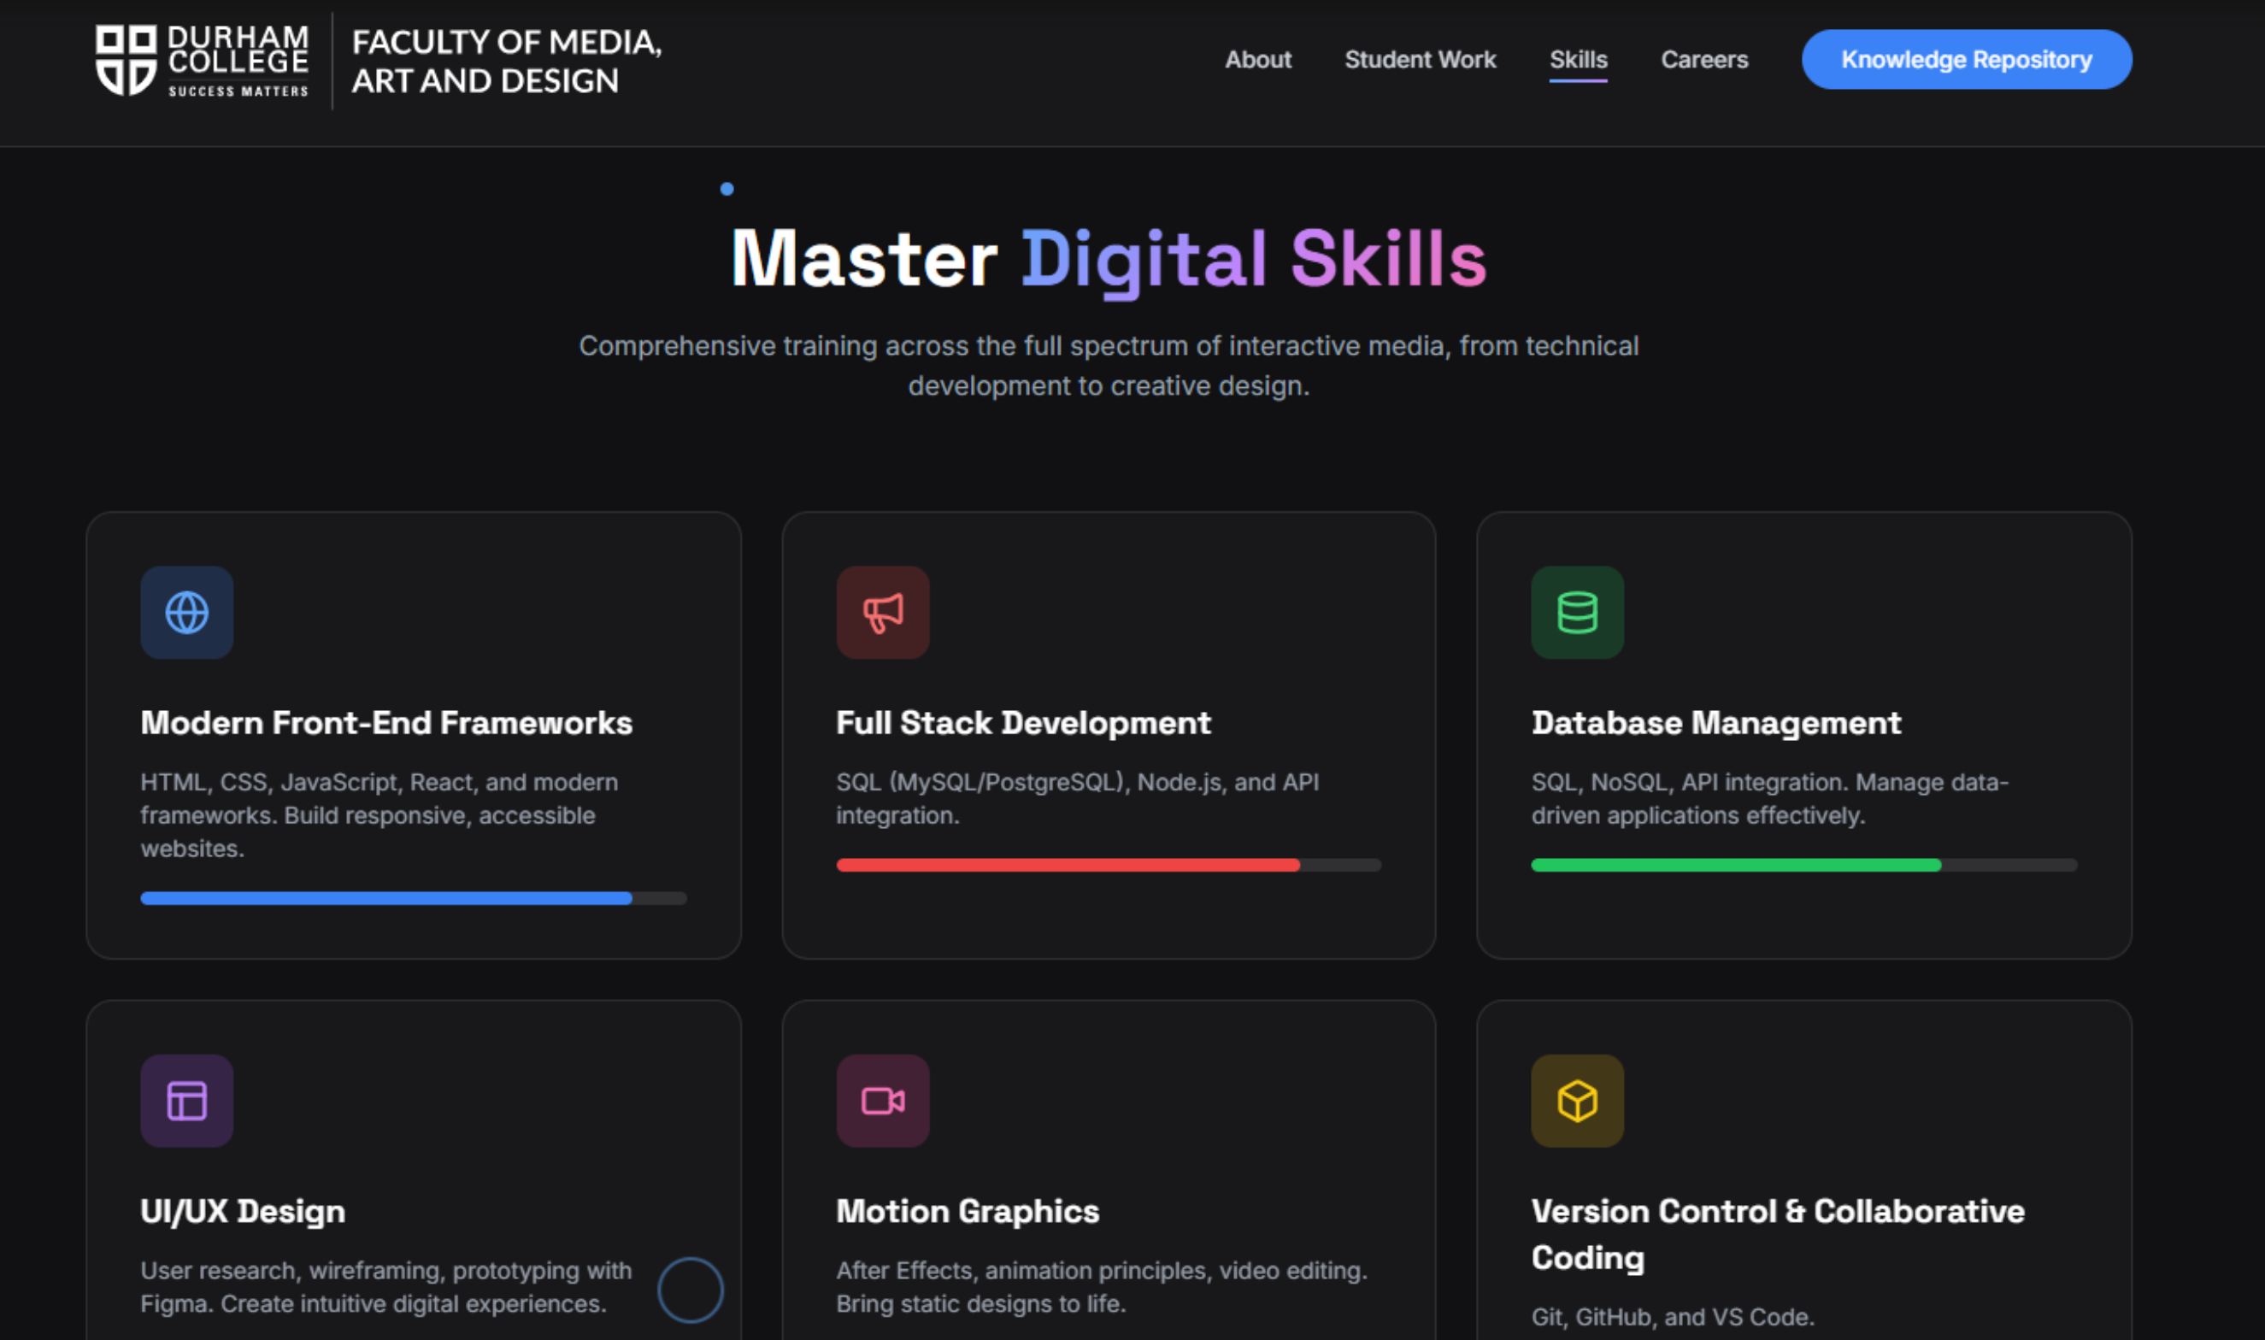Click the Faculty of Media, Art and Design text
The height and width of the screenshot is (1340, 2265).
(x=506, y=61)
